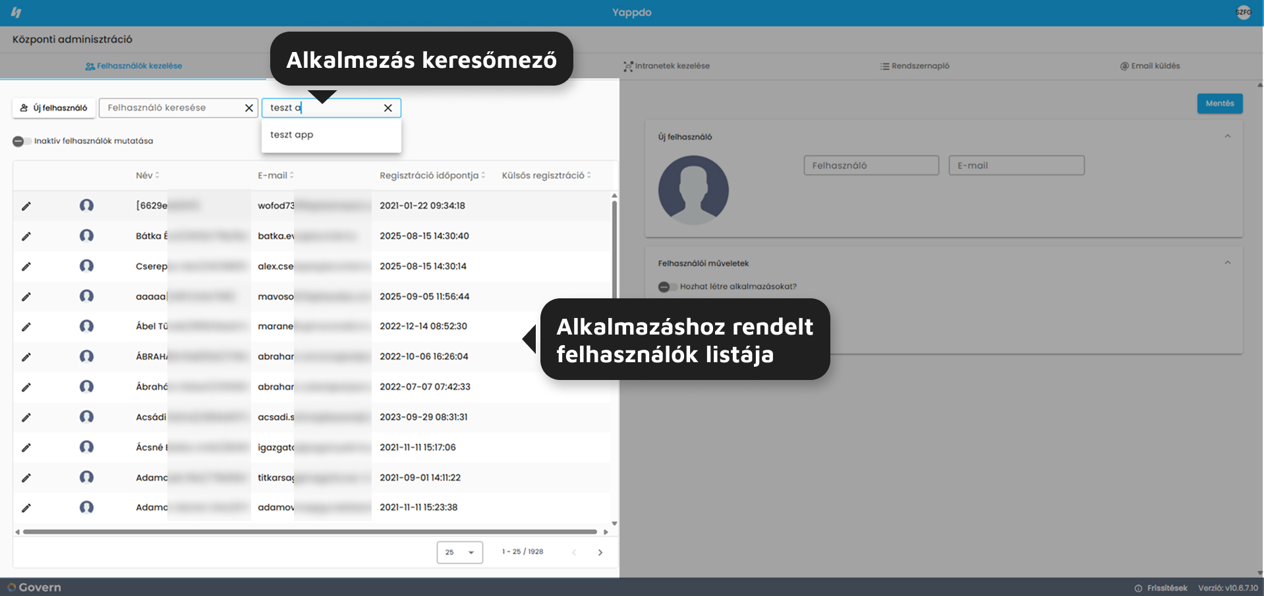Go to next page of user list

pyautogui.click(x=600, y=553)
